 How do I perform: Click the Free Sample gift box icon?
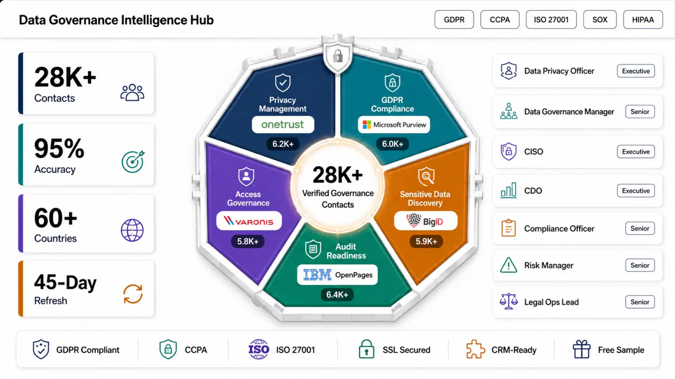tap(582, 349)
